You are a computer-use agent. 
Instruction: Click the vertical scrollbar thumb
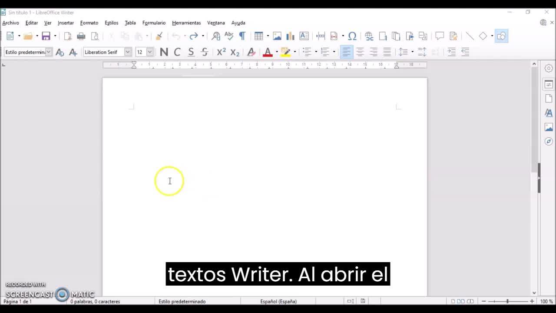(534, 120)
